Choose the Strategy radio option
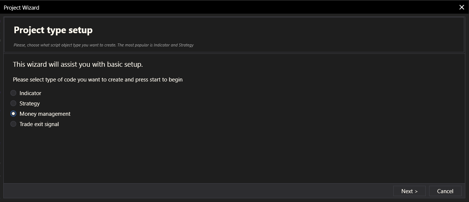The height and width of the screenshot is (202, 469). 13,103
